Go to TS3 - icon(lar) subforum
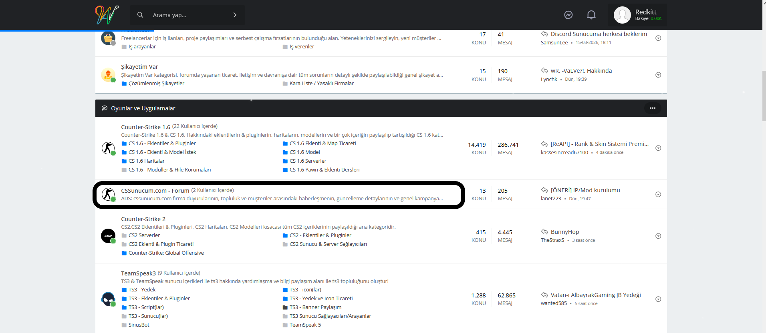This screenshot has width=766, height=333. (306, 290)
